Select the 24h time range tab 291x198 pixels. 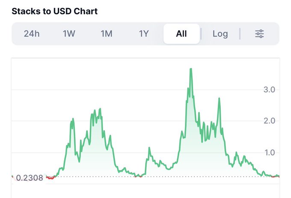[x=32, y=34]
